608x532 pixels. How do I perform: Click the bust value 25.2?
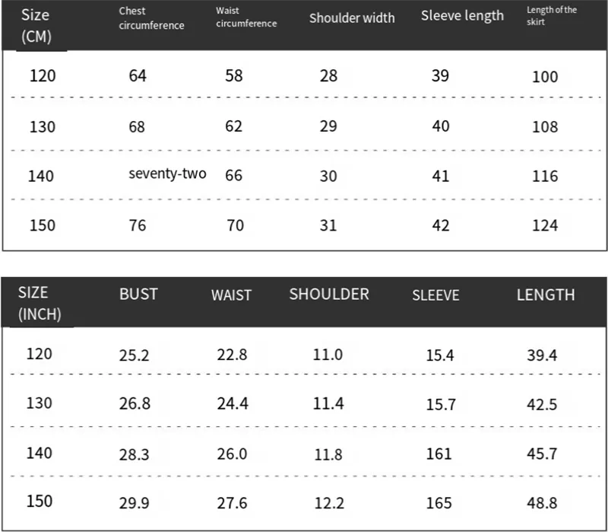coord(134,355)
